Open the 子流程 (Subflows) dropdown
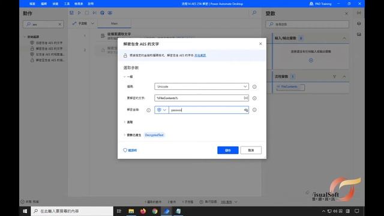Image resolution: width=384 pixels, height=216 pixels. coord(83,23)
